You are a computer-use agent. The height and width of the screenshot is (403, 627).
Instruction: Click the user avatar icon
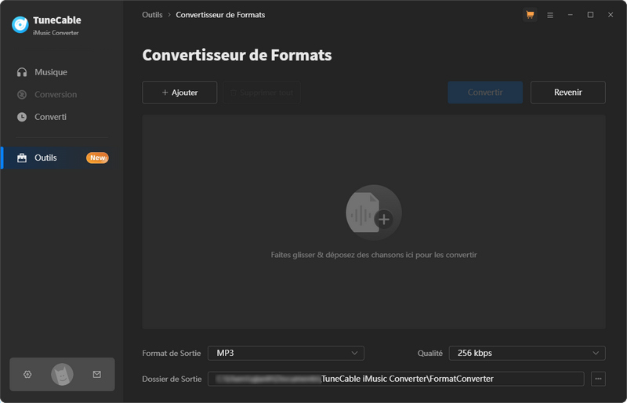pyautogui.click(x=62, y=375)
